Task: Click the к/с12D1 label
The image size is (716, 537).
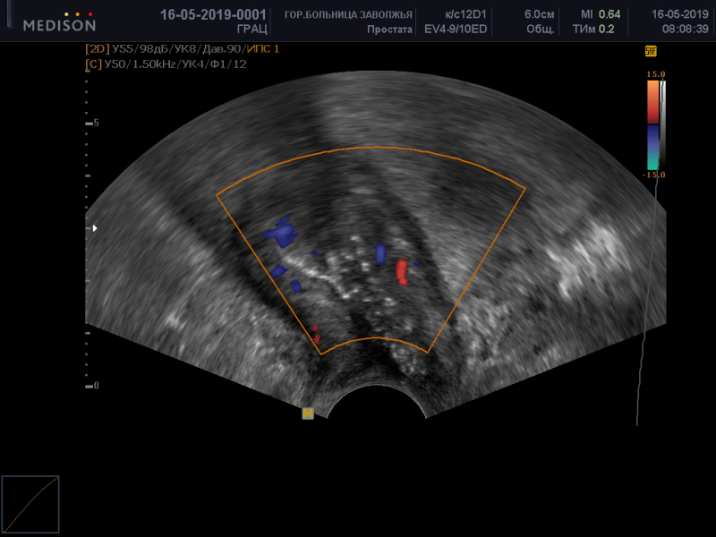Action: click(465, 14)
